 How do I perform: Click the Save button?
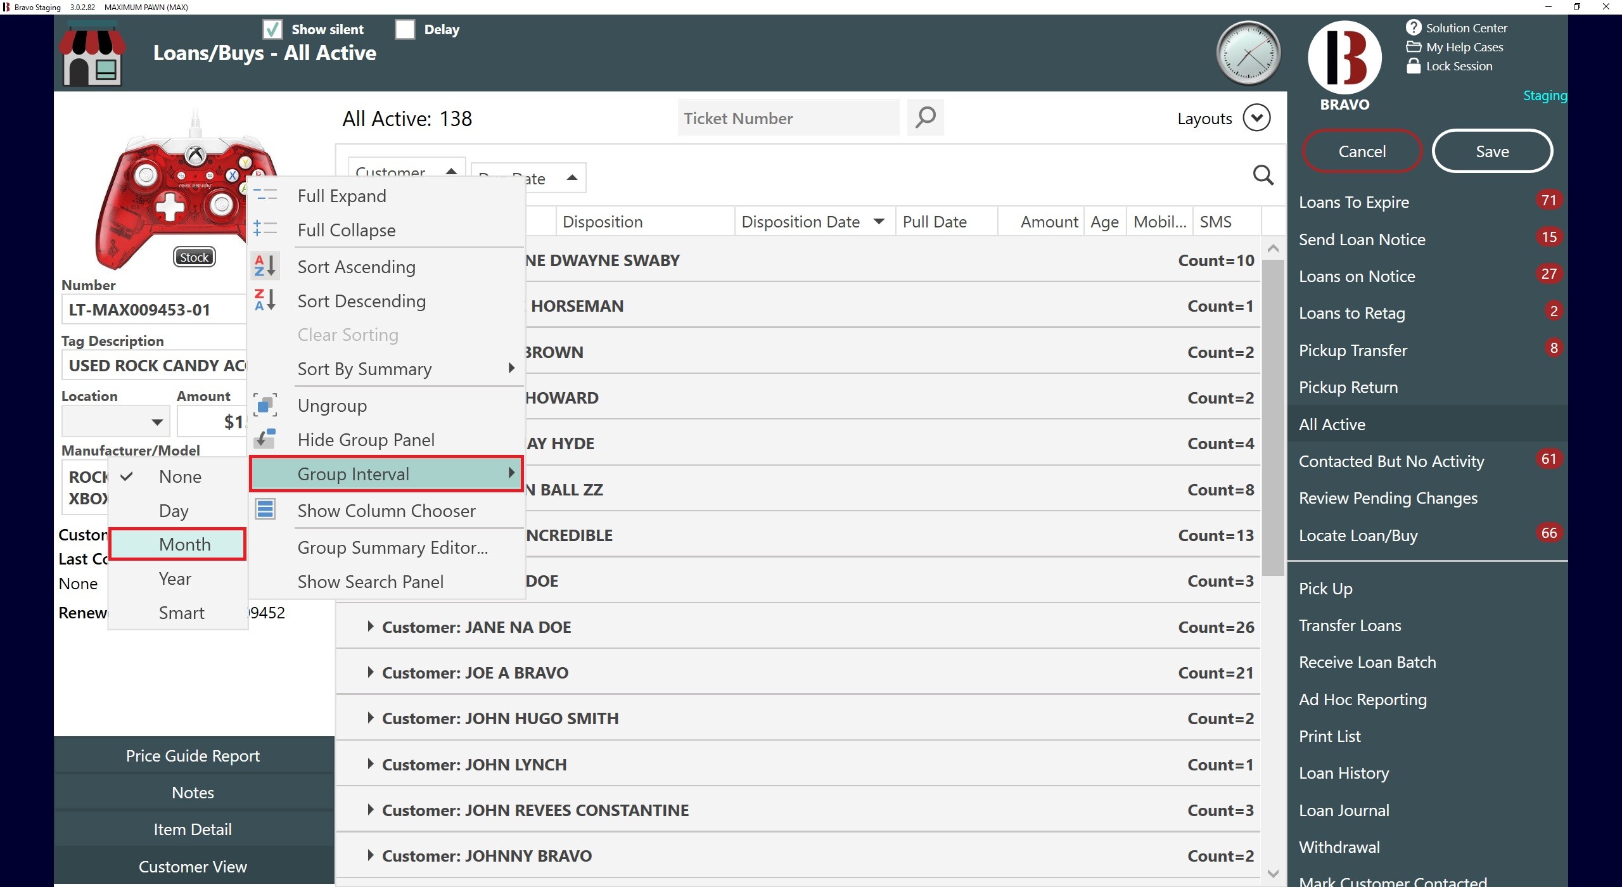pyautogui.click(x=1492, y=151)
